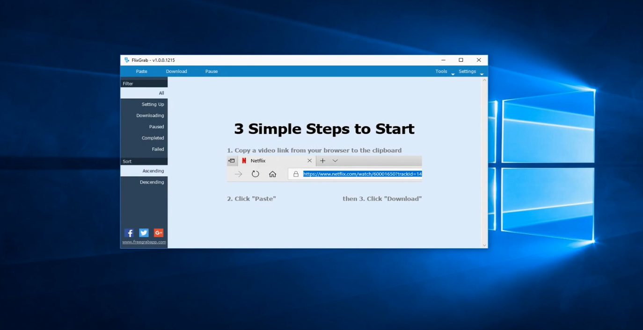The width and height of the screenshot is (643, 330).
Task: Click the refresh icon in the tutorial image
Action: tap(255, 174)
